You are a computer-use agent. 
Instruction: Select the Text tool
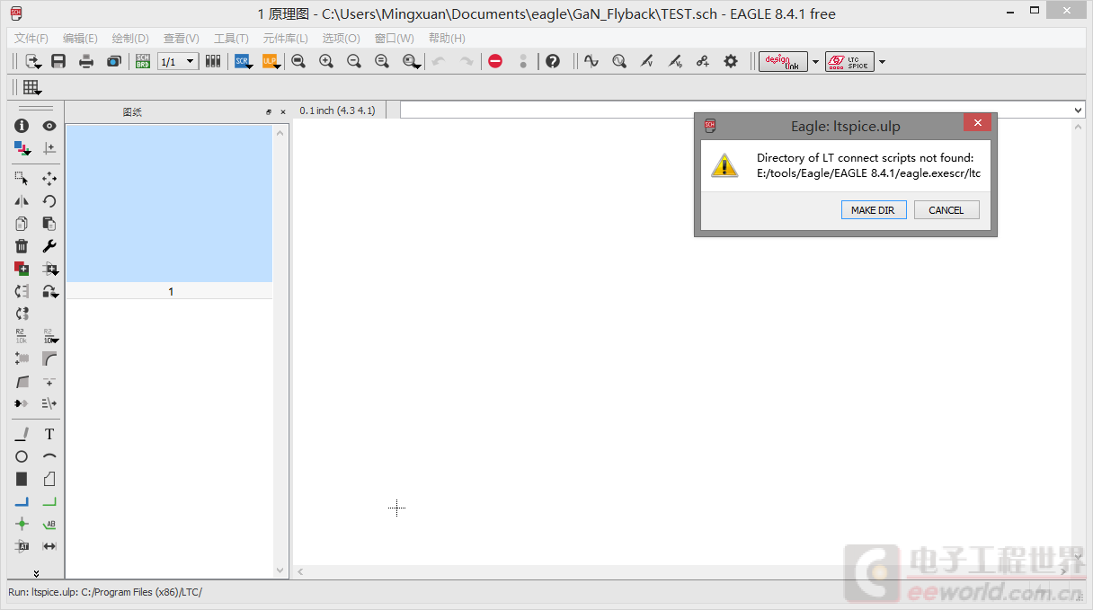(x=49, y=434)
